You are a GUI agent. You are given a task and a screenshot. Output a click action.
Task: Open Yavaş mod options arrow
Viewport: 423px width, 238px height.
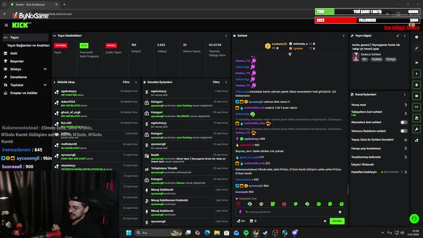(x=406, y=105)
